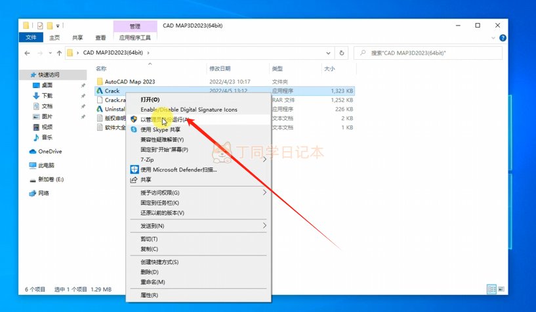The width and height of the screenshot is (536, 312).
Task: Switch to large icons view layout
Action: pos(501,290)
